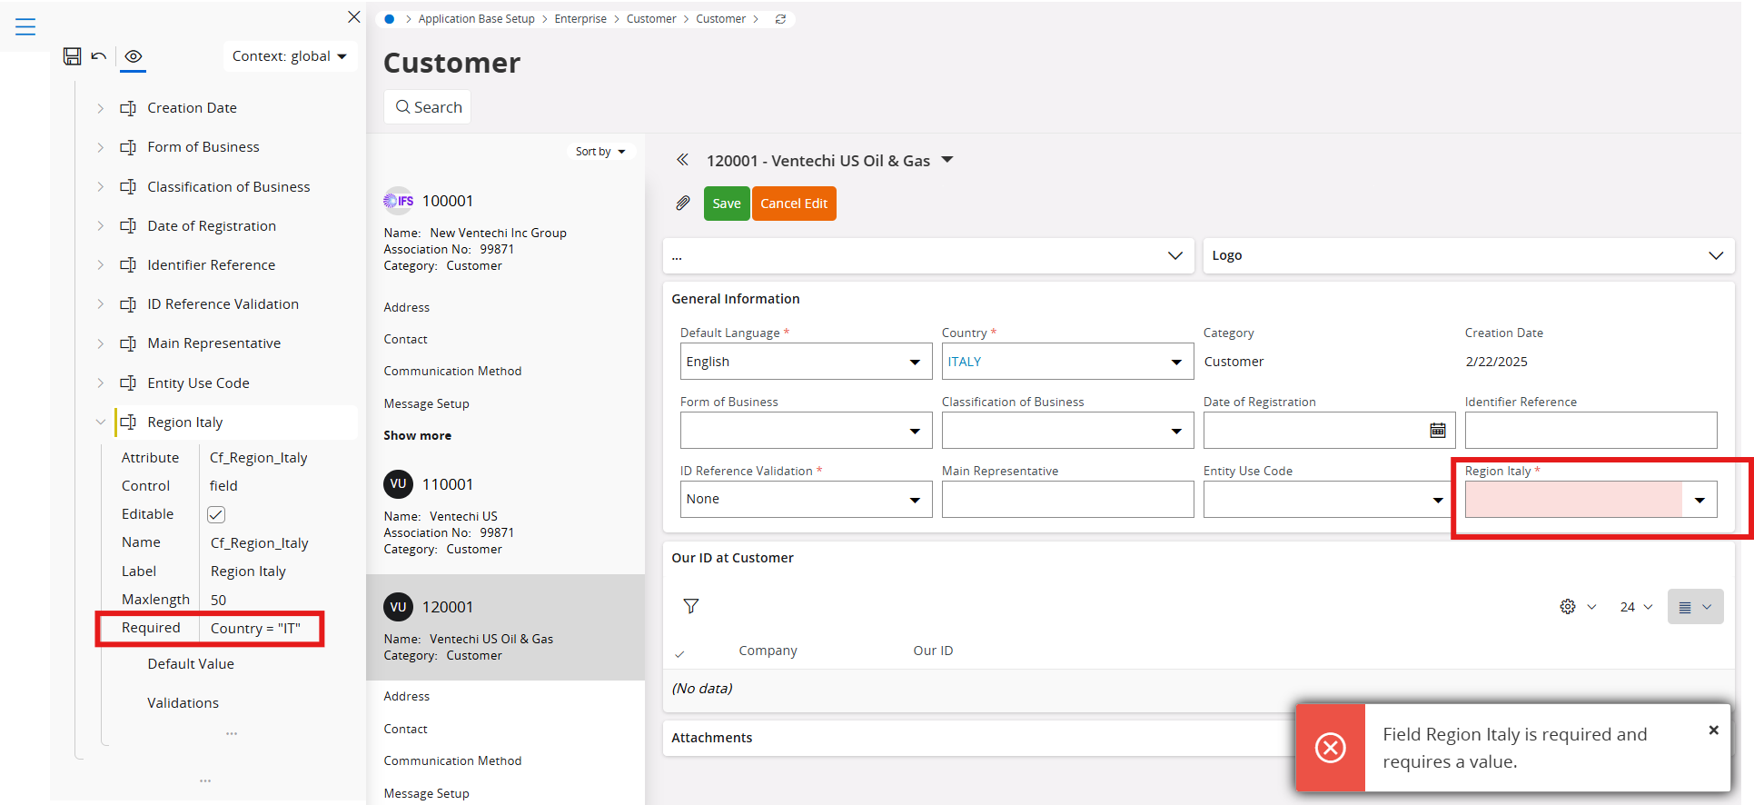Expand Date of Registration node
The width and height of the screenshot is (1754, 805).
click(x=100, y=226)
